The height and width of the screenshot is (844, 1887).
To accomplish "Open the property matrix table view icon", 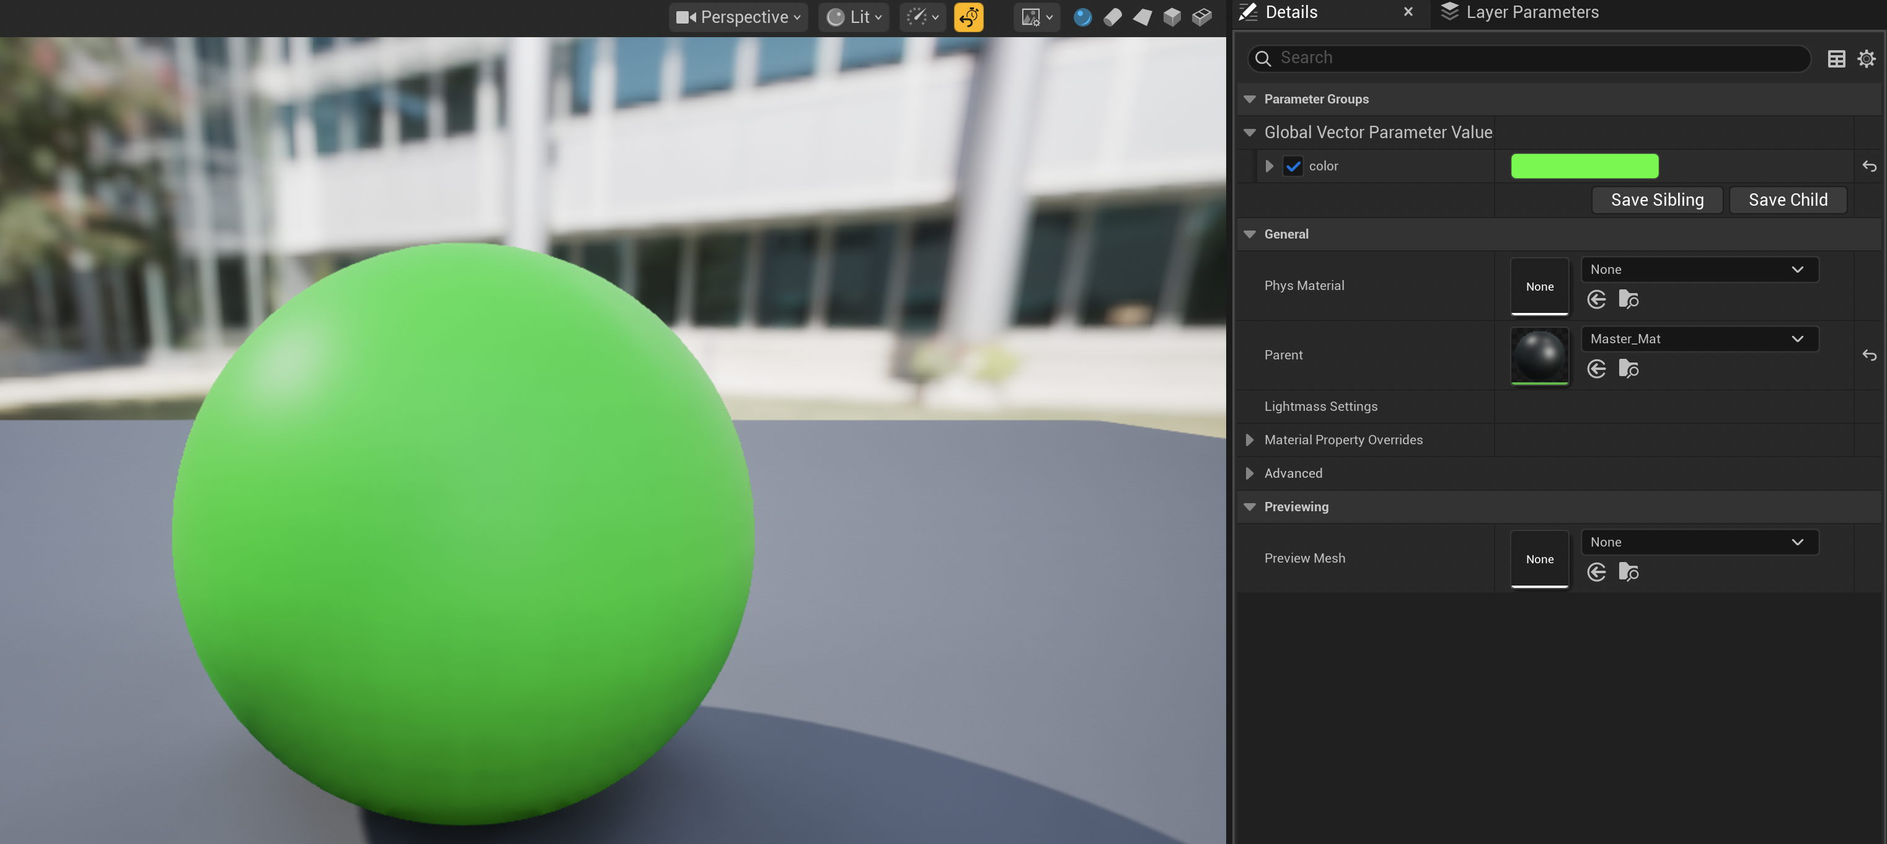I will pyautogui.click(x=1836, y=59).
